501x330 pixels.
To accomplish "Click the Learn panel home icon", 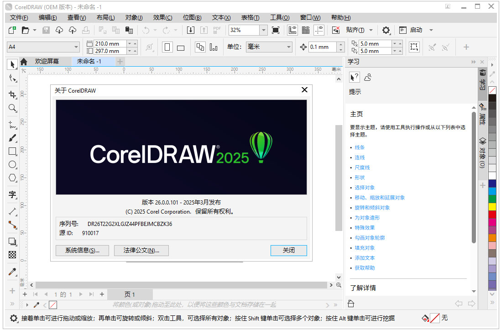I will click(x=350, y=304).
